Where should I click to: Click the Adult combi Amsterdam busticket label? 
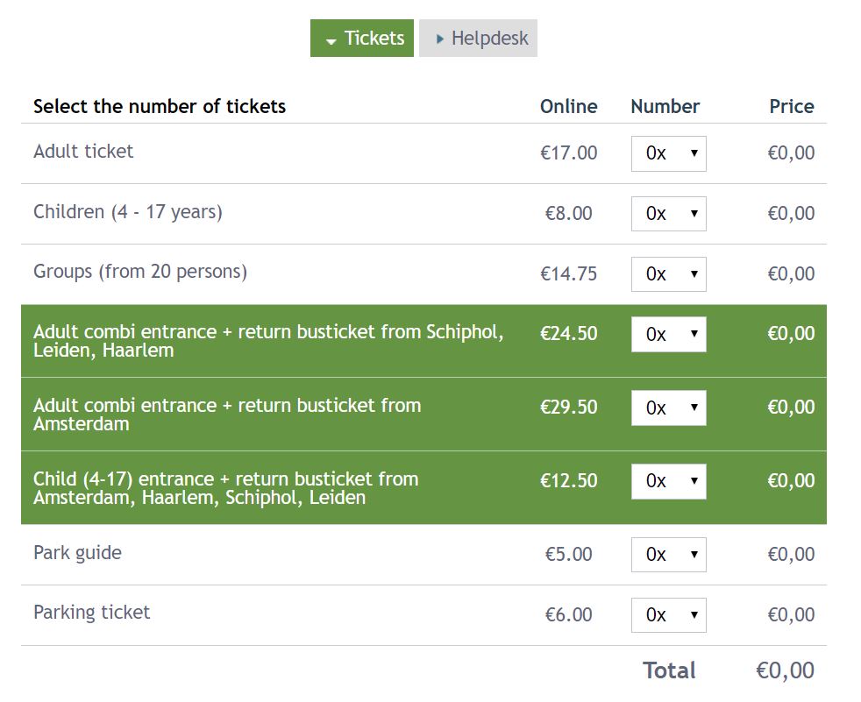tap(226, 415)
